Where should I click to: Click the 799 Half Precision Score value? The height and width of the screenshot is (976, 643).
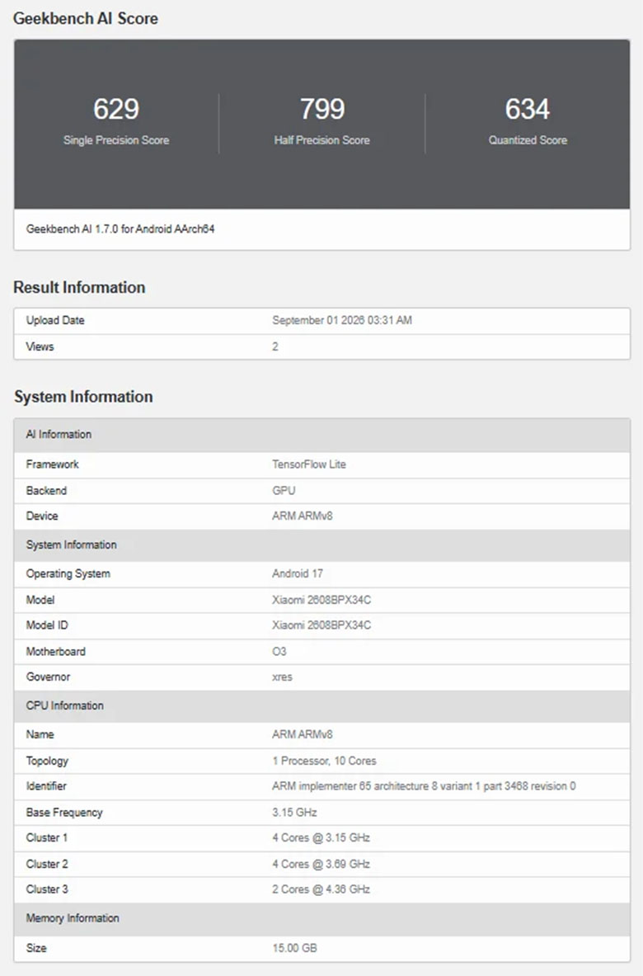click(322, 109)
